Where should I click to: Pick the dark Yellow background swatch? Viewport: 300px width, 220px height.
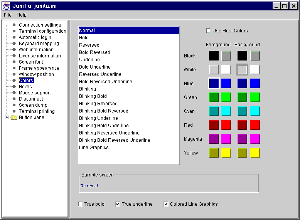coord(243,153)
